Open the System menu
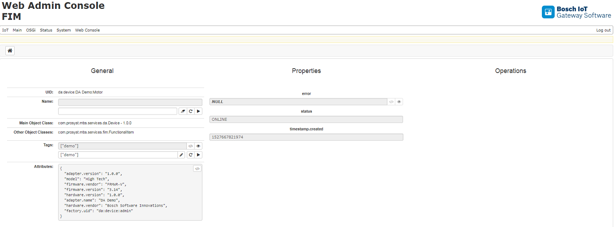This screenshot has height=227, width=615. point(63,30)
